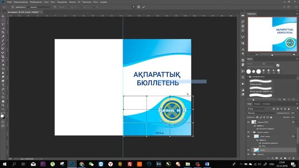Toggle visibility of Группа 2 копия group
Screen dimensions: 299x168
coord(249,132)
